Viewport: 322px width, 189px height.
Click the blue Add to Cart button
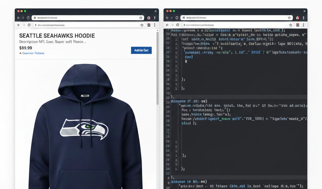point(141,50)
